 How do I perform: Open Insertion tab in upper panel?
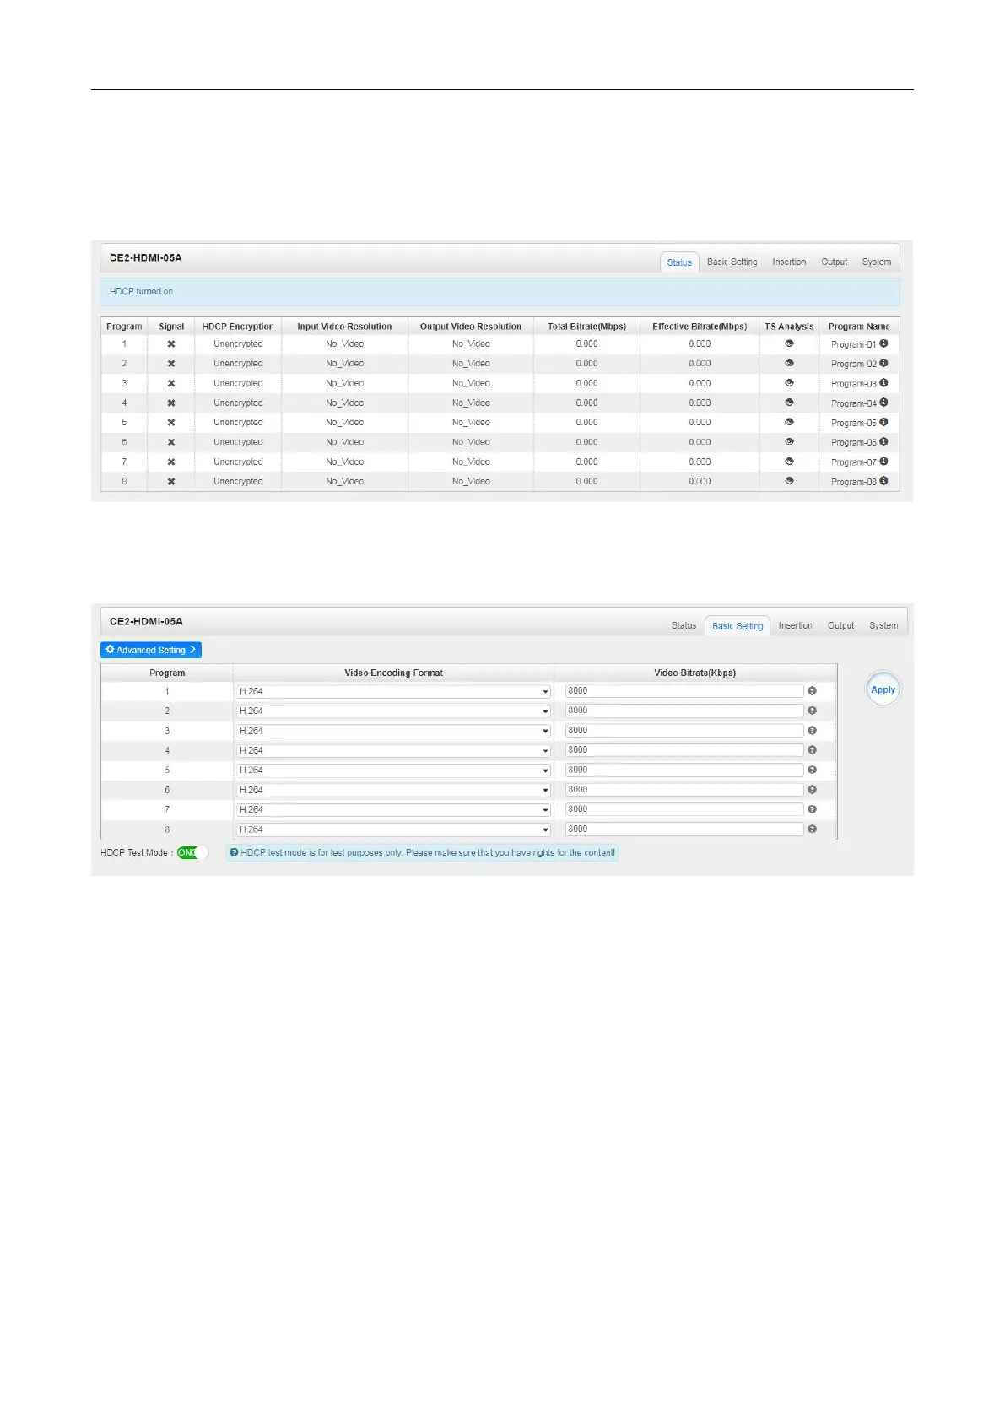coord(789,262)
